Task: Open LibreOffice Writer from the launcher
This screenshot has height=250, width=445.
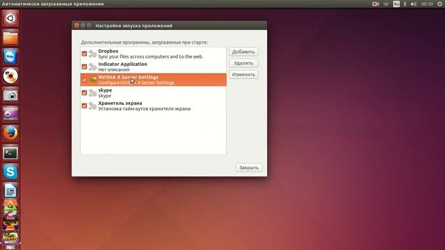Action: 10,191
